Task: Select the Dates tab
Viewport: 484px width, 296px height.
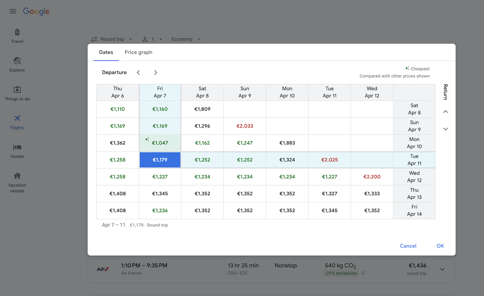Action: (x=106, y=52)
